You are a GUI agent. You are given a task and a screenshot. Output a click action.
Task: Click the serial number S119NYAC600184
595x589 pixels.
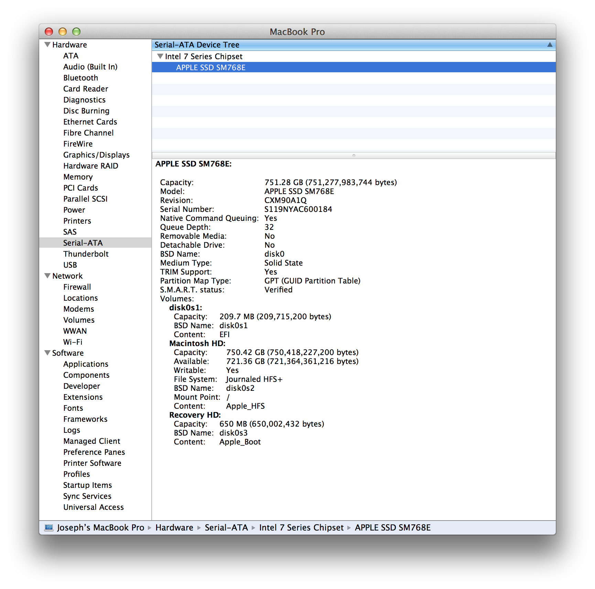coord(298,209)
